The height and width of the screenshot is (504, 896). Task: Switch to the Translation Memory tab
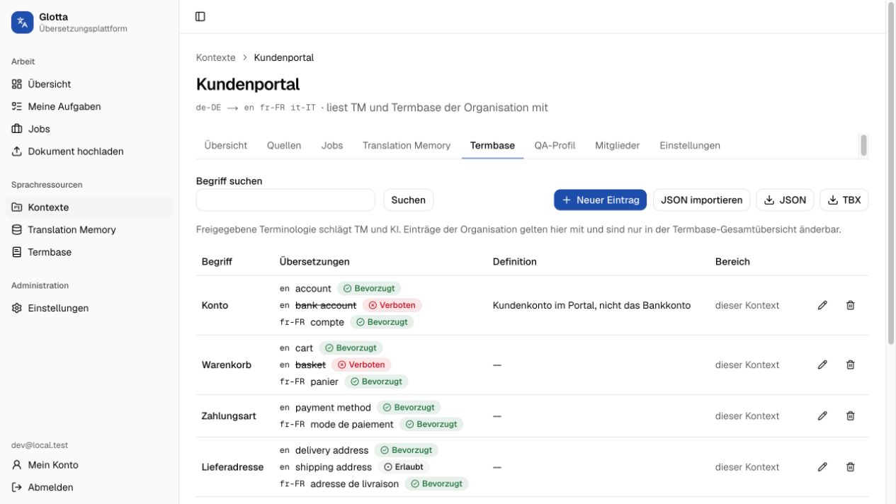tap(407, 145)
